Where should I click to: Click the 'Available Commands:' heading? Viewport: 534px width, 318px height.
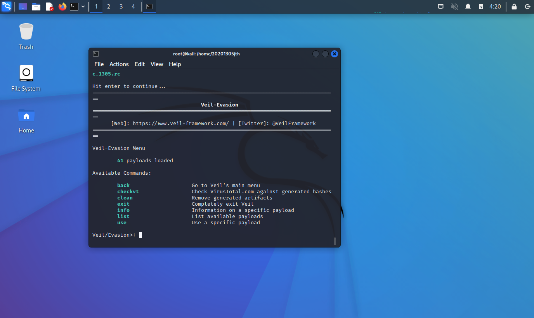point(122,173)
